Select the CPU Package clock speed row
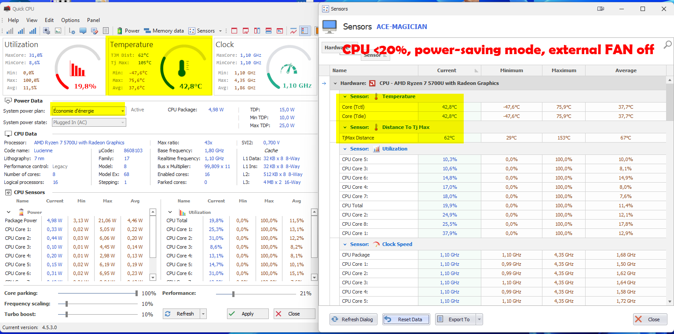This screenshot has width=674, height=334. (503, 255)
